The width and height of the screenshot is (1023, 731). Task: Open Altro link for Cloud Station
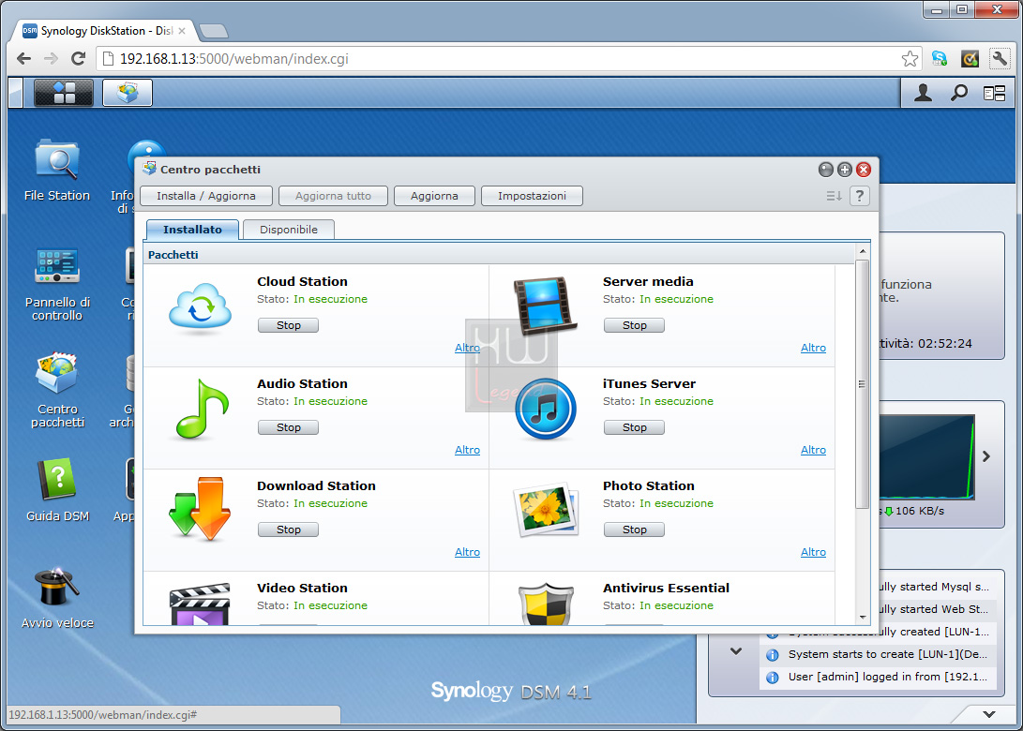(467, 348)
